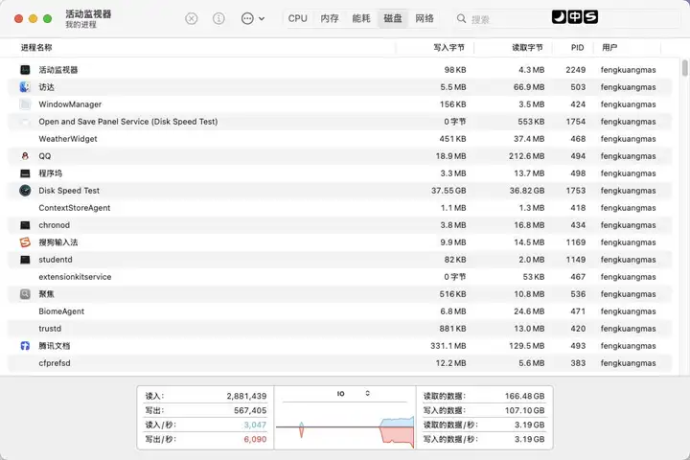Click 写入的数据 107.10 GB value

524,411
